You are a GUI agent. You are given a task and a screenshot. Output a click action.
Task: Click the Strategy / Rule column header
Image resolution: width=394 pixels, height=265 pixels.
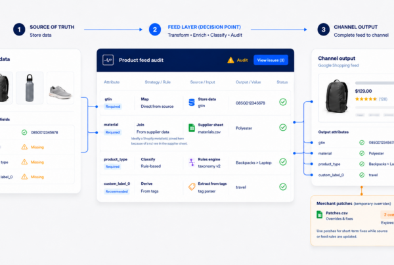coord(158,82)
